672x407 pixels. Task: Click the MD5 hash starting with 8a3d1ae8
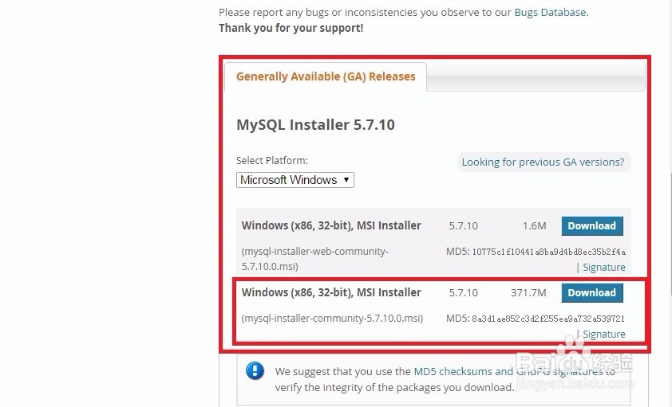point(548,319)
